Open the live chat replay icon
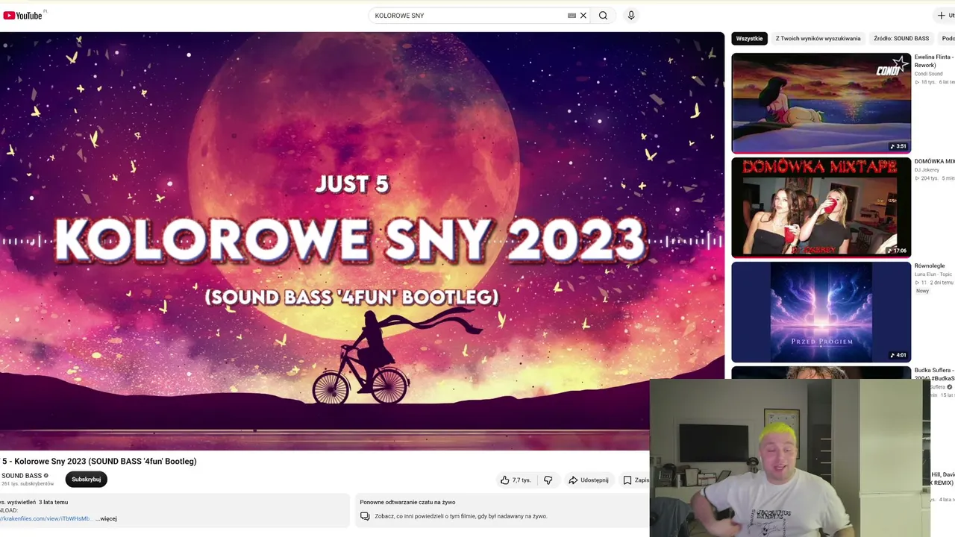 (x=365, y=516)
